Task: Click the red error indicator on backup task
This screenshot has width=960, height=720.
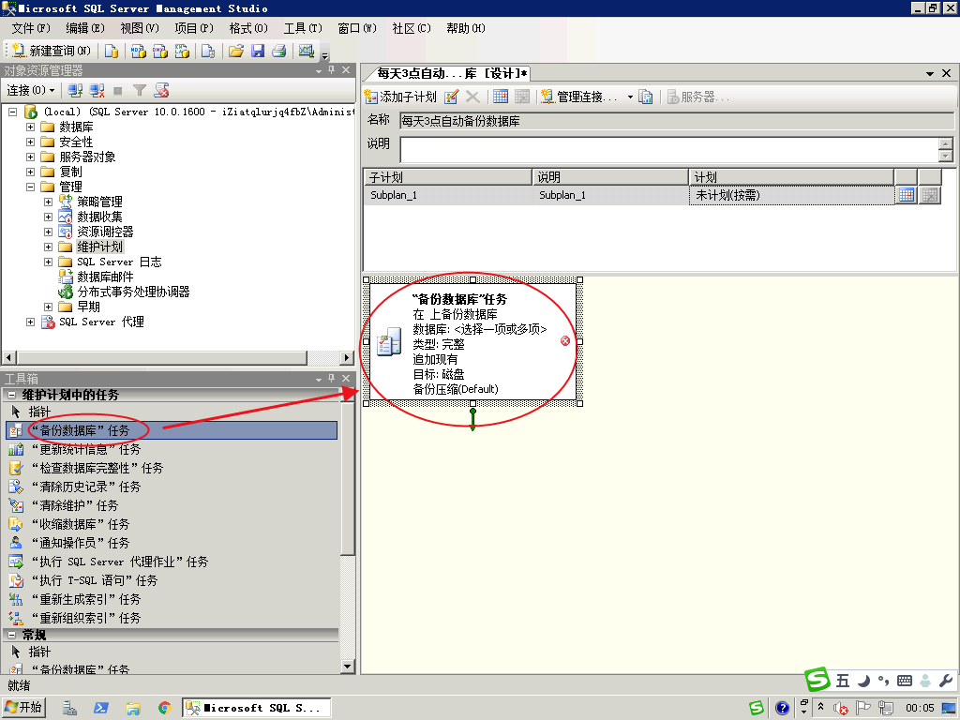Action: (x=565, y=341)
